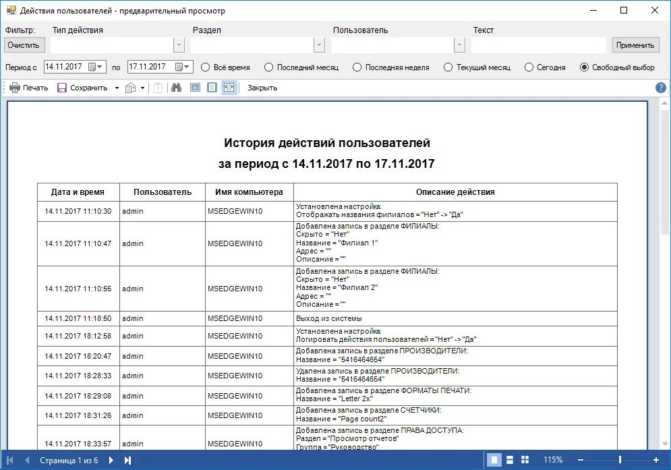Click the Удалена запись в разделе ПРОИЗВОДИТЕЛИ line

tap(378, 371)
